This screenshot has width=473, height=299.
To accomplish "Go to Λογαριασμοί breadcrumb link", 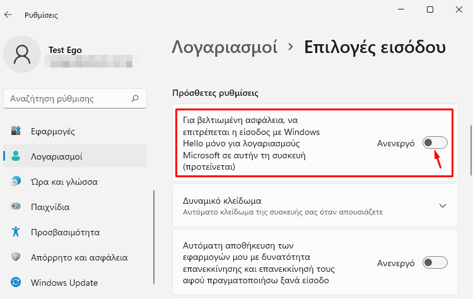I will (225, 47).
